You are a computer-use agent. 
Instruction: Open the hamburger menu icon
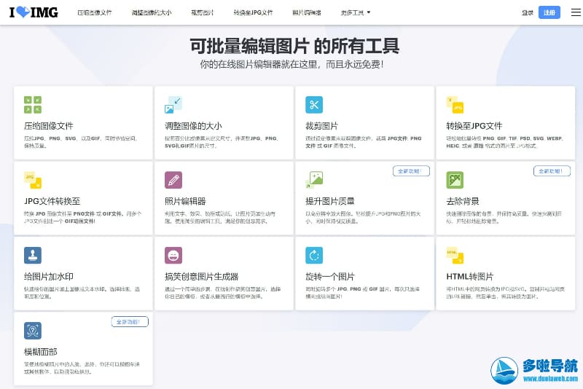[x=576, y=12]
